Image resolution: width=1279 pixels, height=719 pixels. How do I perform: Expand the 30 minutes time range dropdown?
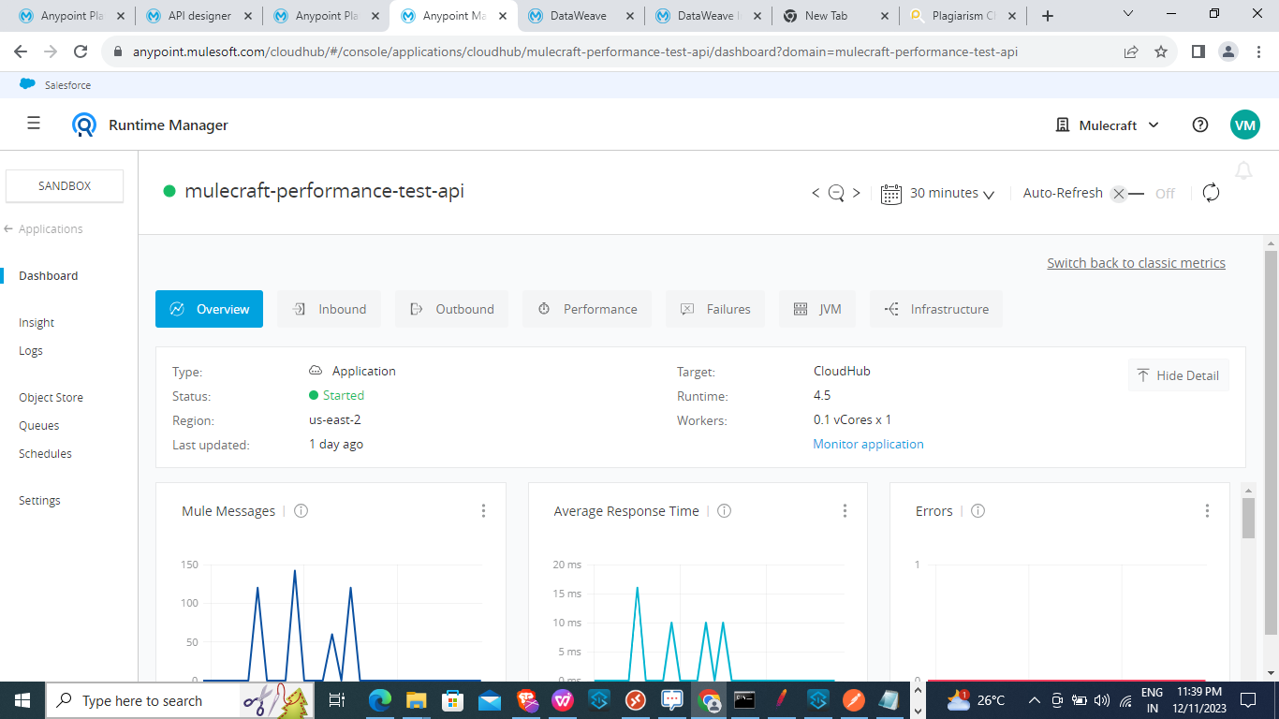[951, 193]
